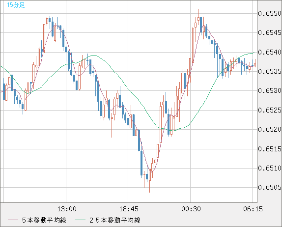Click the 0.6505 price axis label

pyautogui.click(x=270, y=187)
